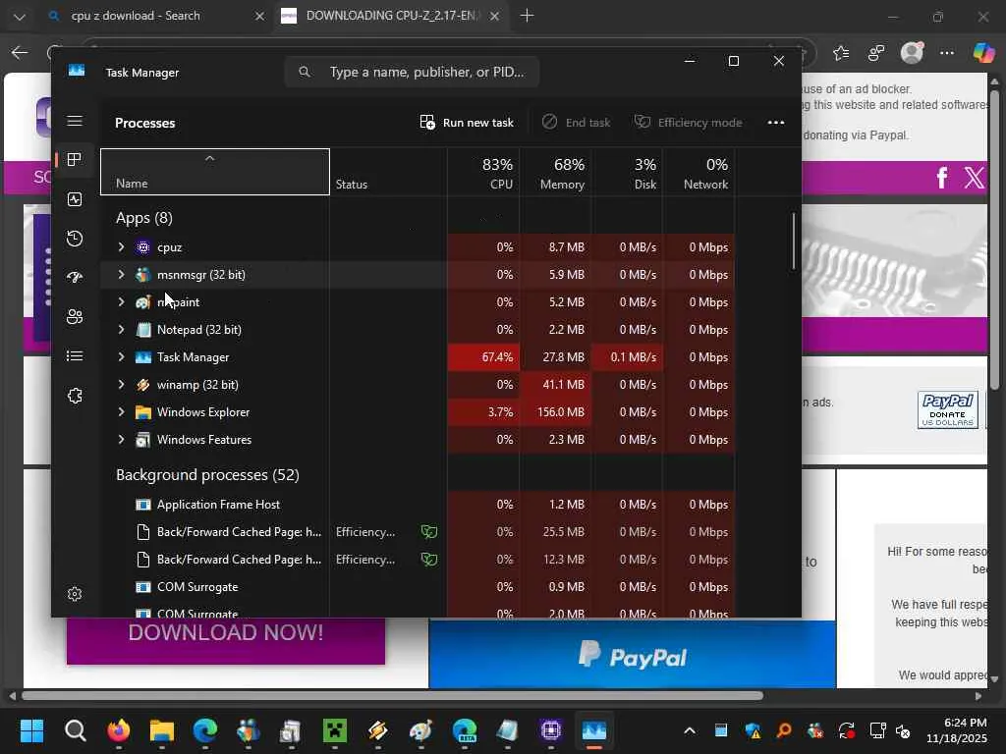The height and width of the screenshot is (754, 1006).
Task: Open the browser profile avatar
Action: 912,53
